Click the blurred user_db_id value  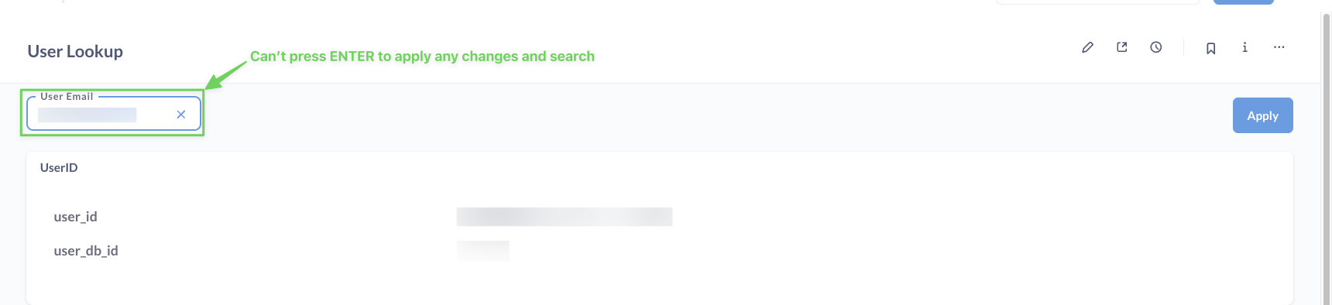pos(482,251)
